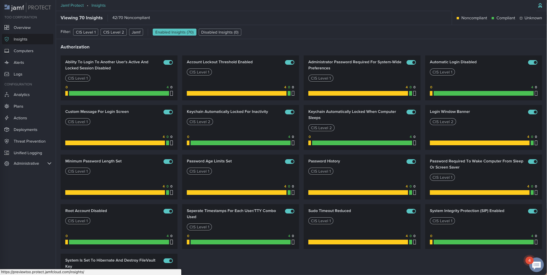
Task: Click the Administrative gear icon in sidebar
Action: click(x=7, y=164)
